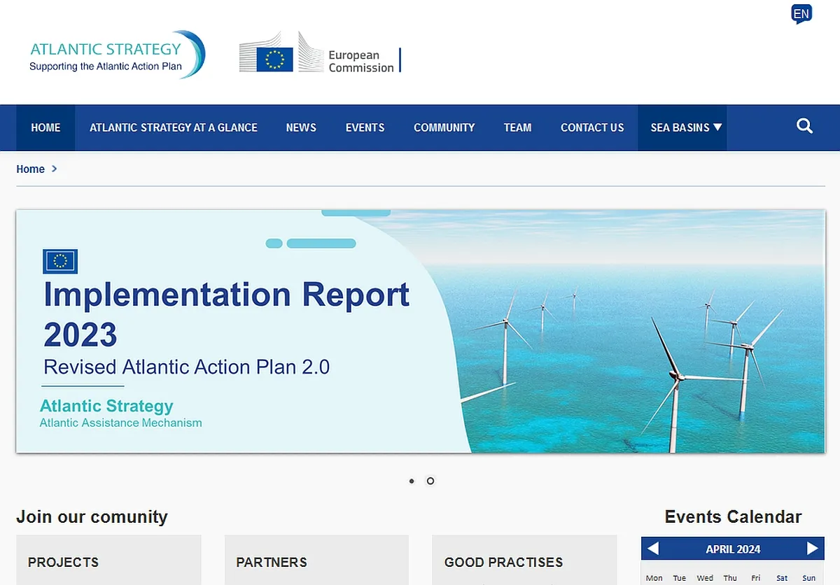Click the Events Calendar heading
840x585 pixels.
pos(733,517)
